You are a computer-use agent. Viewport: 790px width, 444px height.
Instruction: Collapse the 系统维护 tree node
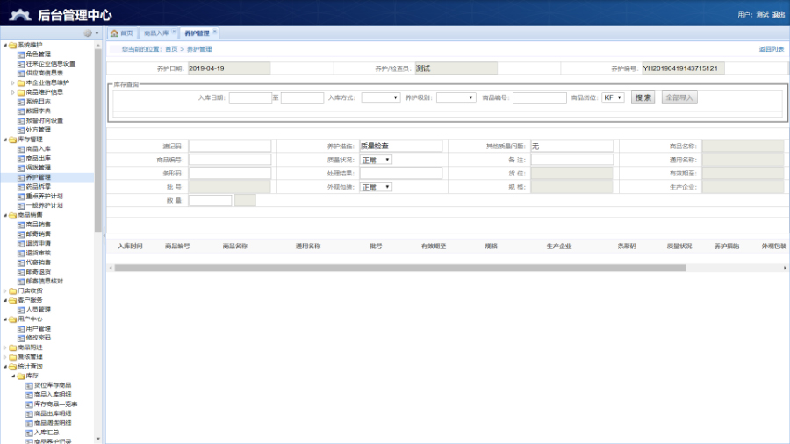(x=5, y=45)
